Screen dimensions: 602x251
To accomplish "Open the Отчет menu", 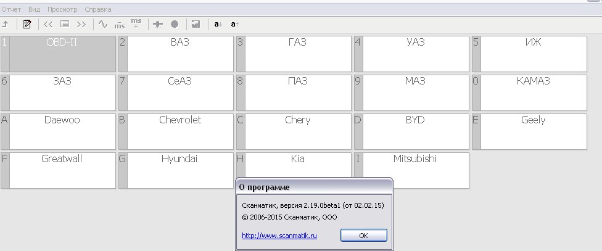I will (11, 9).
